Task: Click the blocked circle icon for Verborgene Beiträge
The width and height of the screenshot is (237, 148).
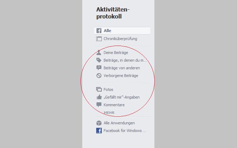Action: [x=99, y=76]
